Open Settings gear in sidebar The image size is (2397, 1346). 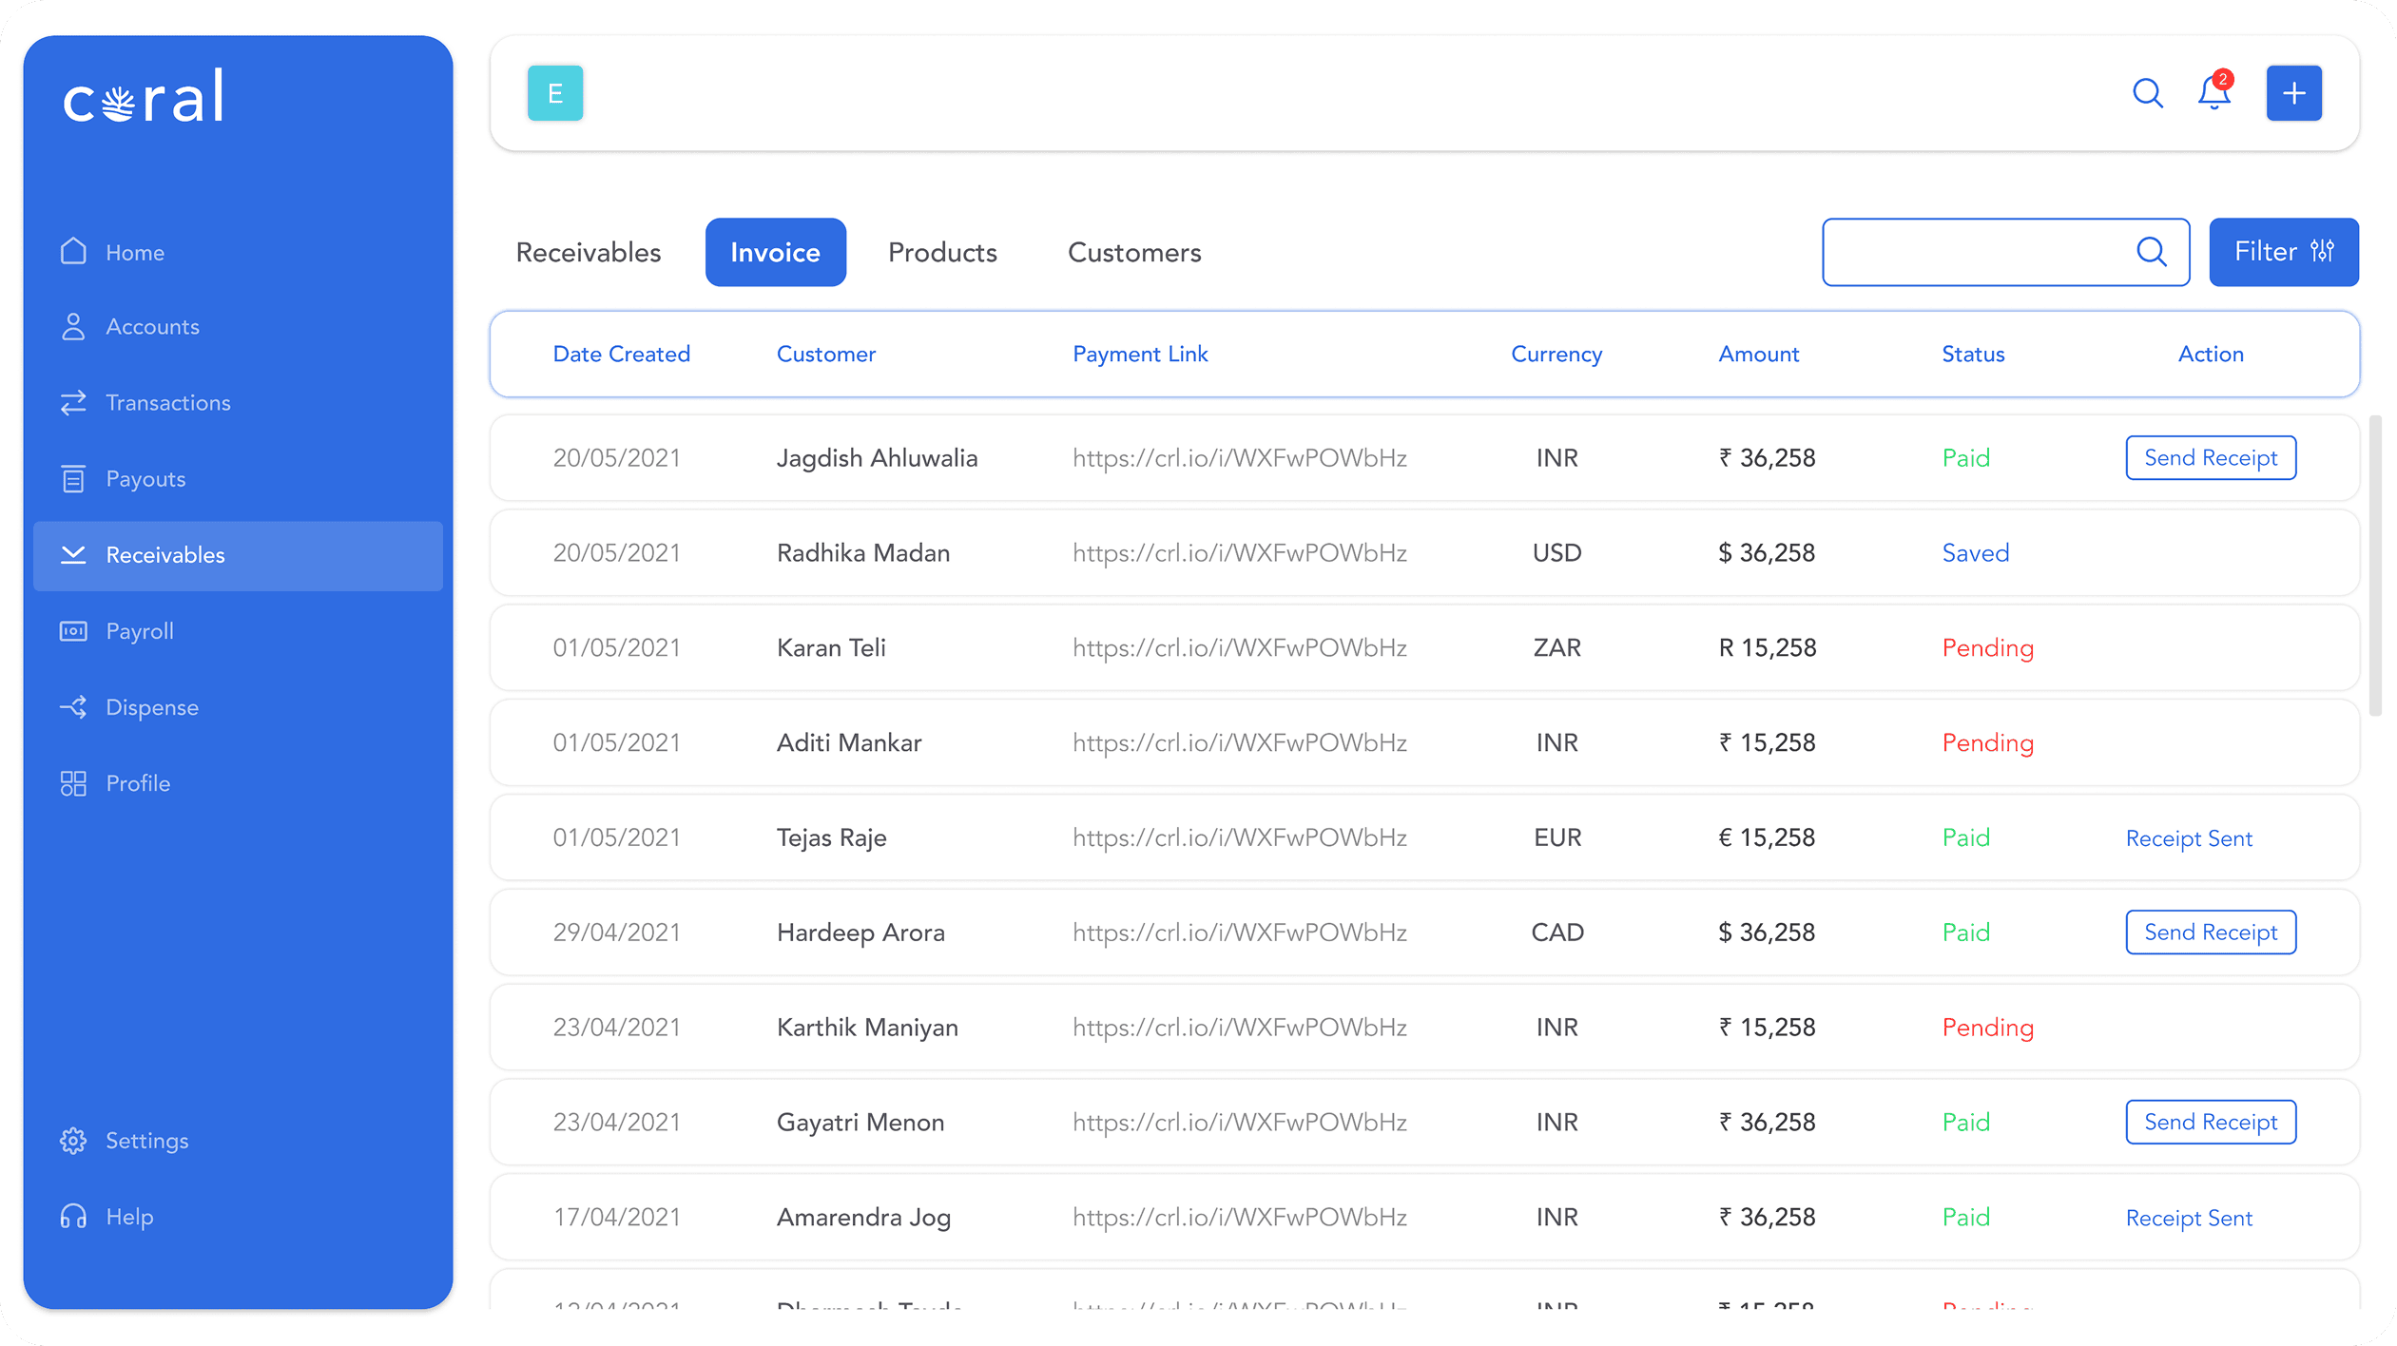click(x=73, y=1141)
